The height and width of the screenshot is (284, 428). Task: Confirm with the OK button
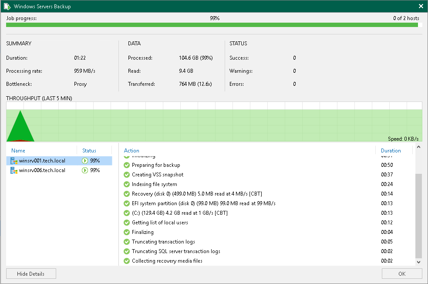coord(401,273)
